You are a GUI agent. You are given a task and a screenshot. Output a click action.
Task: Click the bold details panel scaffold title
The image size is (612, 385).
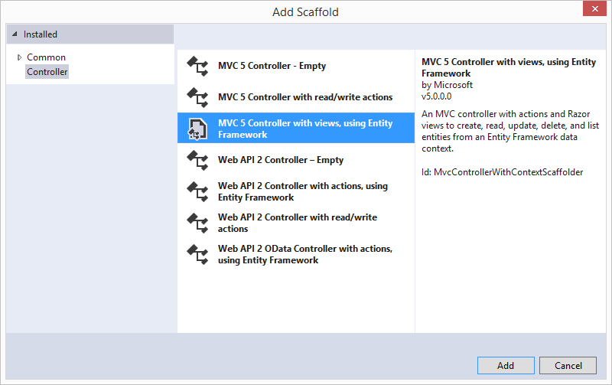coord(509,67)
